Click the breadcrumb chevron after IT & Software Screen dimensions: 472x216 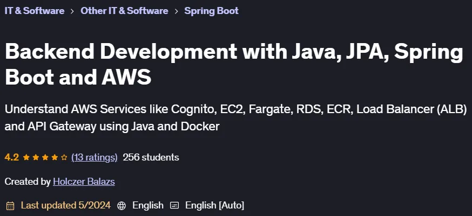coord(72,11)
